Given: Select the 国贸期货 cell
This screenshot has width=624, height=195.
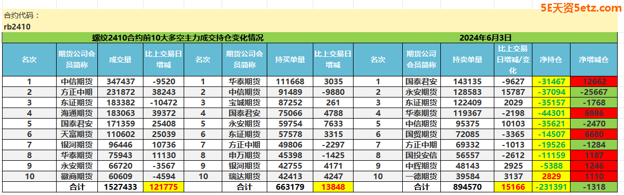Looking at the screenshot, I should click(x=421, y=134).
